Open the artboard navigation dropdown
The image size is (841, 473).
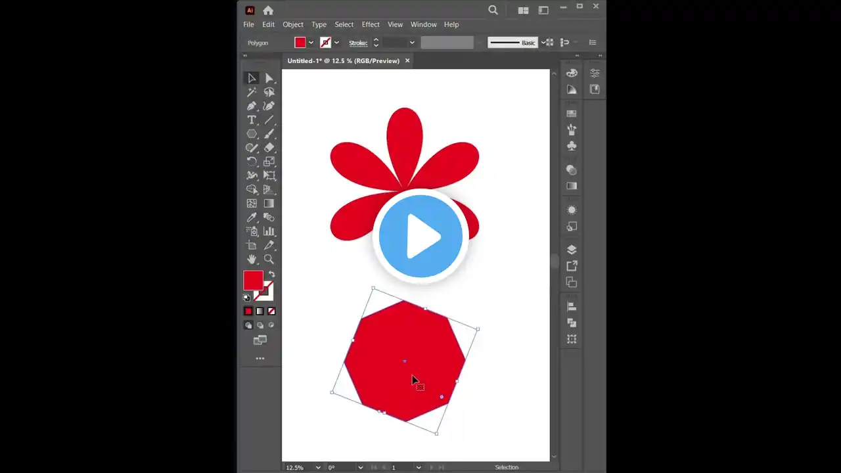419,467
